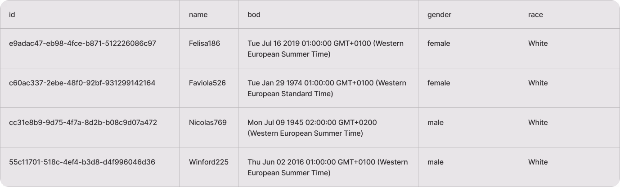The width and height of the screenshot is (620, 187).
Task: Select the Thu Jun 02 2016 date cell
Action: 328,167
